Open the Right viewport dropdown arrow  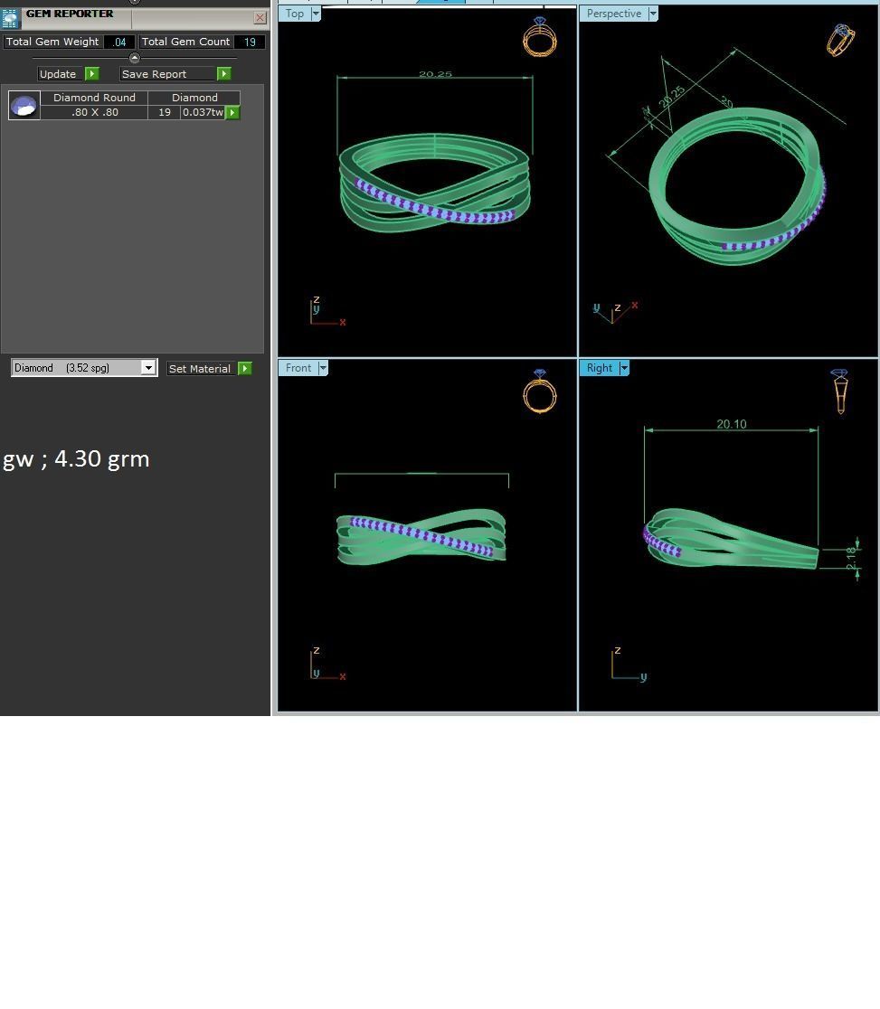[x=624, y=368]
